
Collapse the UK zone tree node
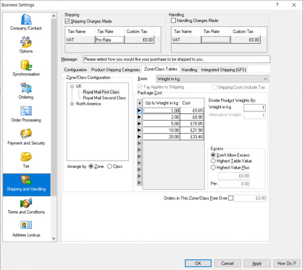tap(72, 86)
